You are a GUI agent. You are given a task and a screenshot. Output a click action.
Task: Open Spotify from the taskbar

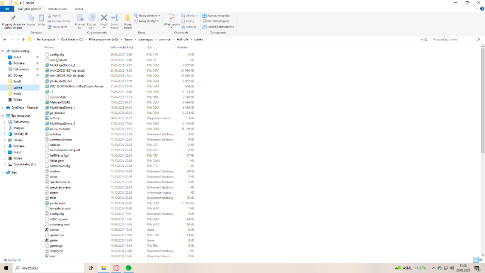coord(129,268)
